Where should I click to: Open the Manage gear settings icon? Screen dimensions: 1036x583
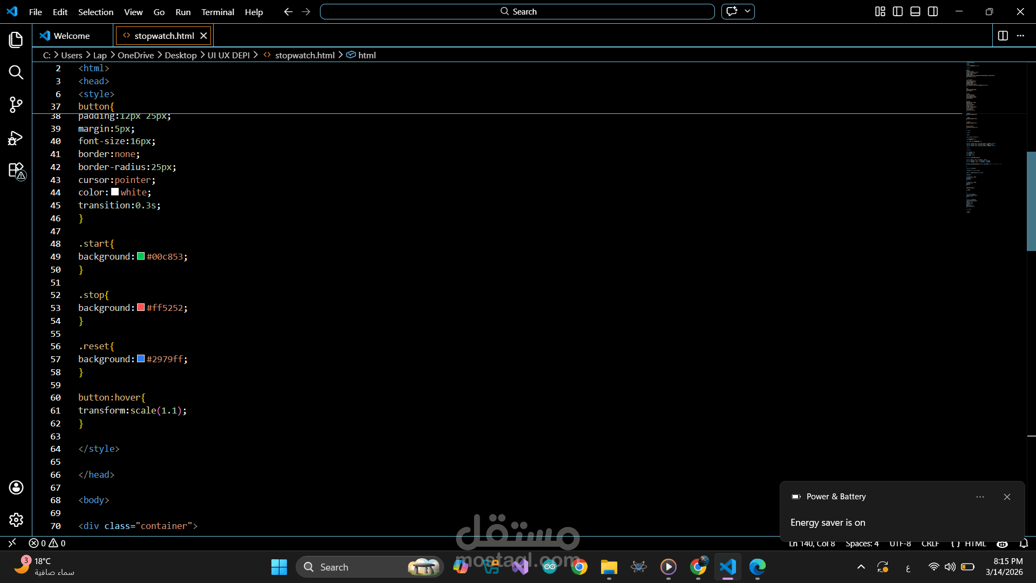pos(16,520)
